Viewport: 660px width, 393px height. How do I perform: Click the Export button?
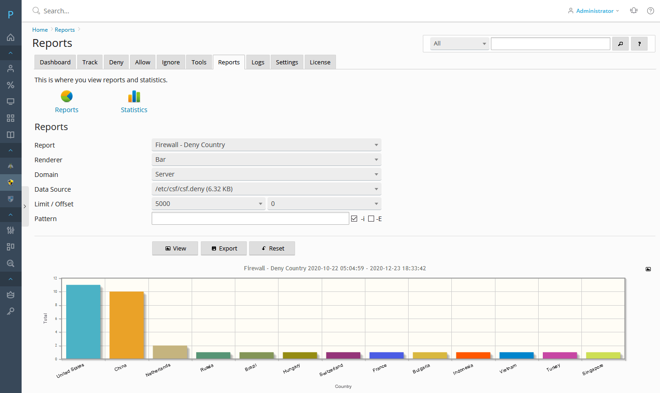[x=224, y=248]
